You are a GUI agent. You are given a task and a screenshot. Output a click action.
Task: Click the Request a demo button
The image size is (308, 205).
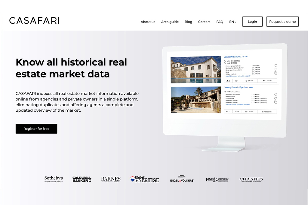click(282, 22)
